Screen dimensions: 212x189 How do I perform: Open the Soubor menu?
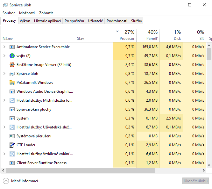pos(9,13)
